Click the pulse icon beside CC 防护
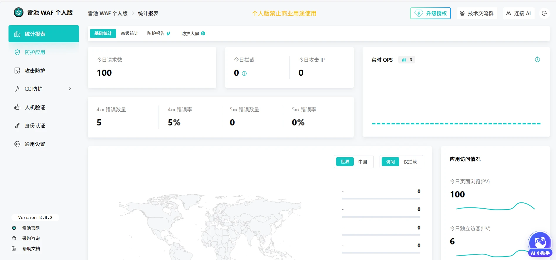556x260 pixels. pyautogui.click(x=17, y=89)
